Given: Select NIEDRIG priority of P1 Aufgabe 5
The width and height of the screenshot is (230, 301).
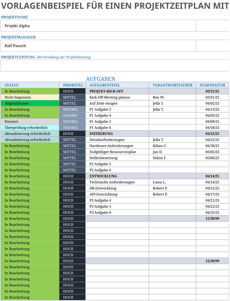Looking at the screenshot, I should pos(72,122).
